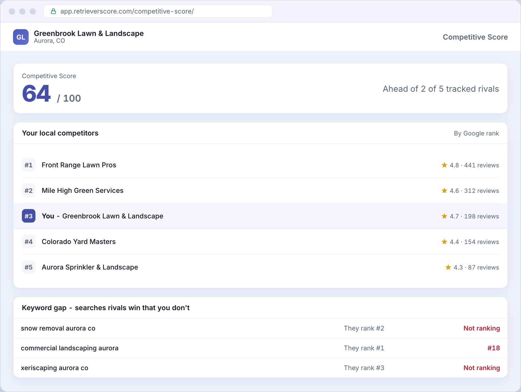Click '441 reviews' rating text

click(x=482, y=165)
